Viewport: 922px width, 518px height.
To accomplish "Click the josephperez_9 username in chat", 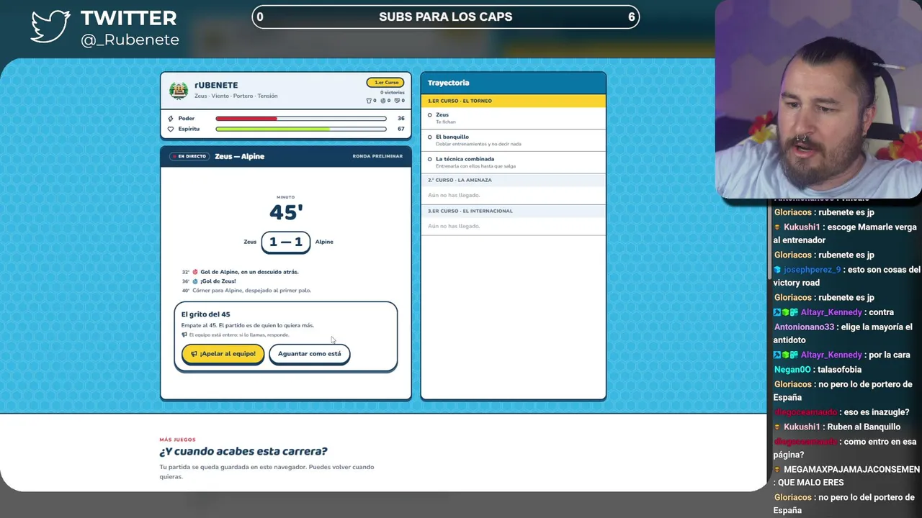I will tap(812, 270).
